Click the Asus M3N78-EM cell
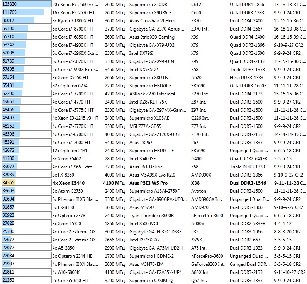Viewport: 307px width, 284px height. (146, 264)
